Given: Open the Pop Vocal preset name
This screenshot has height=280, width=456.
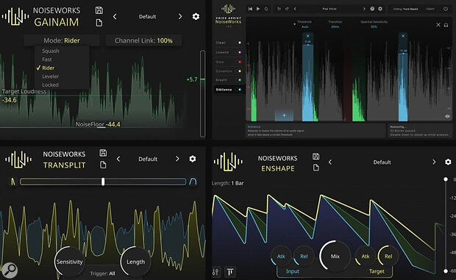Looking at the screenshot, I should click(x=329, y=9).
